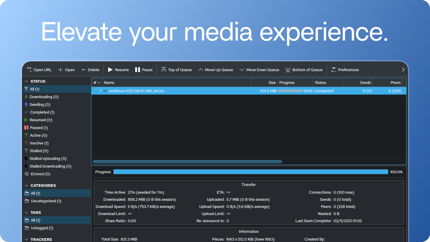Viewport: 430px width, 242px height.
Task: Collapse the STATUS section
Action: click(27, 81)
